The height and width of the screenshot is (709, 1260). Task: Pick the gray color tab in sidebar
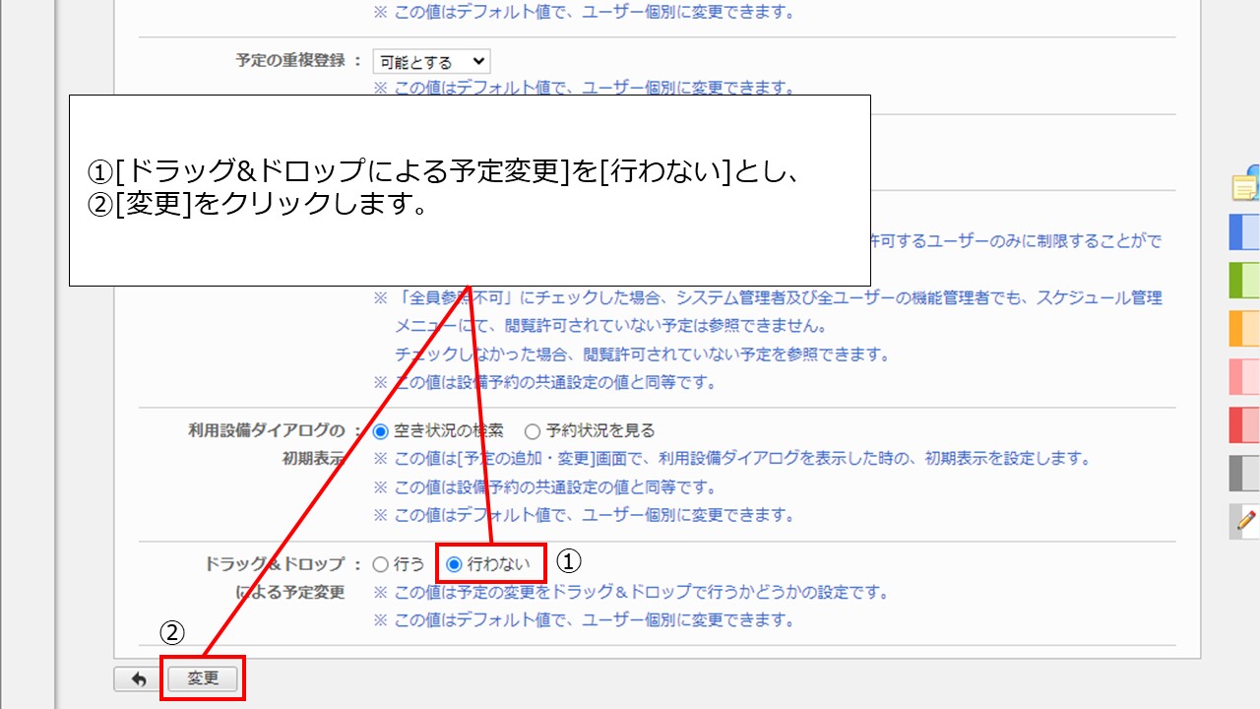click(1245, 473)
